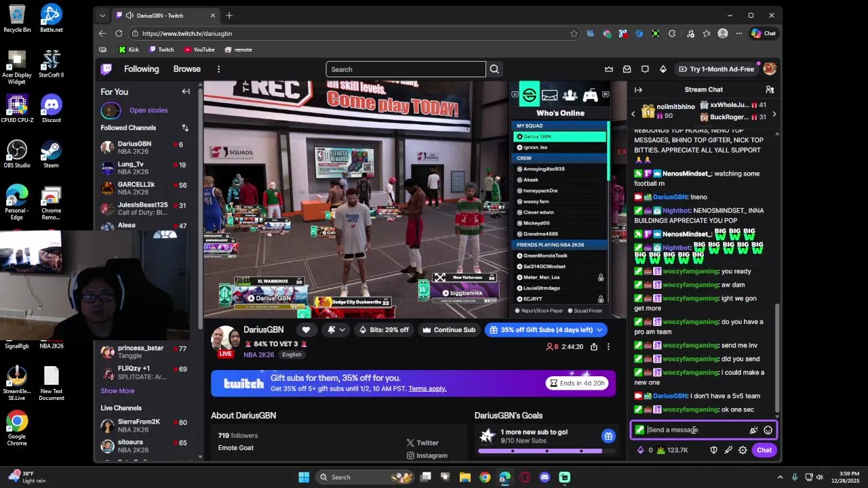Open the Browse tab
Viewport: 868px width, 488px height.
[x=186, y=69]
